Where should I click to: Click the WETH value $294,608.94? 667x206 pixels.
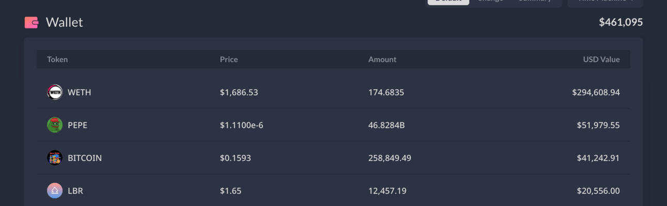[x=596, y=93]
